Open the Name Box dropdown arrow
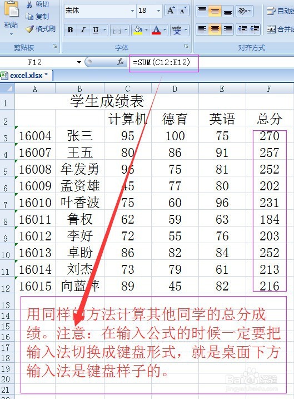 coord(79,62)
